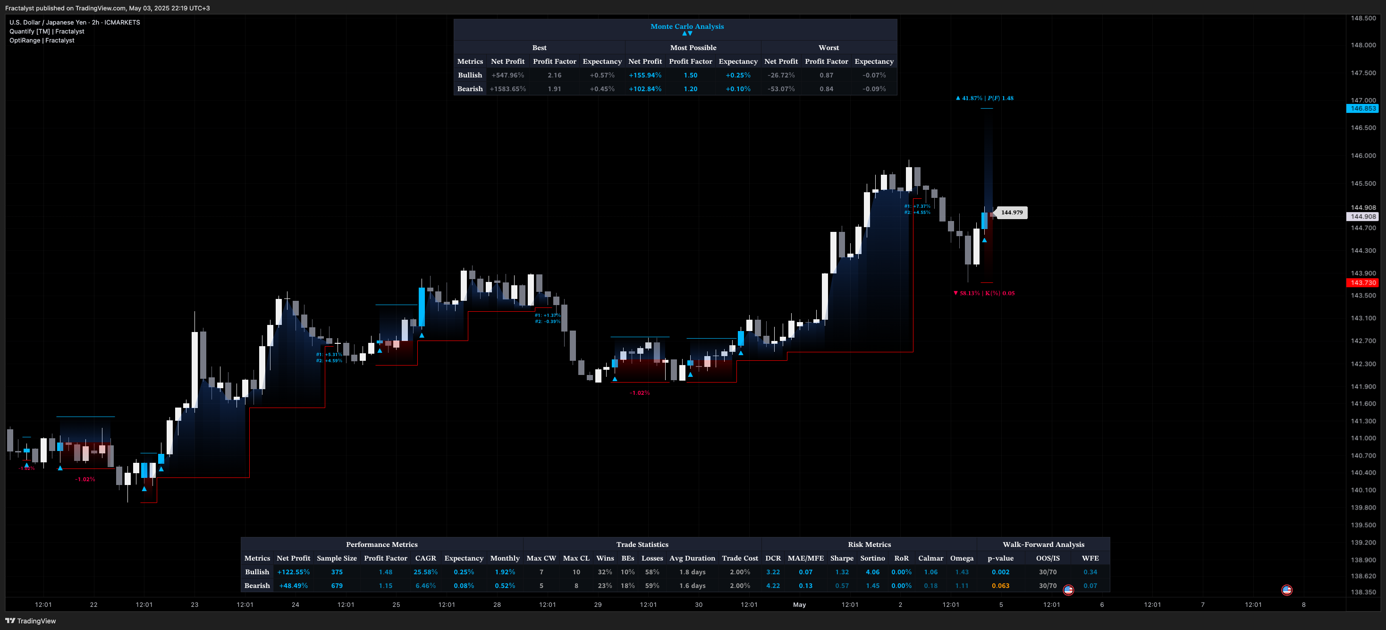Click Worst Bearish net profit -53.07%
Screen dimensions: 1386x630
click(781, 89)
